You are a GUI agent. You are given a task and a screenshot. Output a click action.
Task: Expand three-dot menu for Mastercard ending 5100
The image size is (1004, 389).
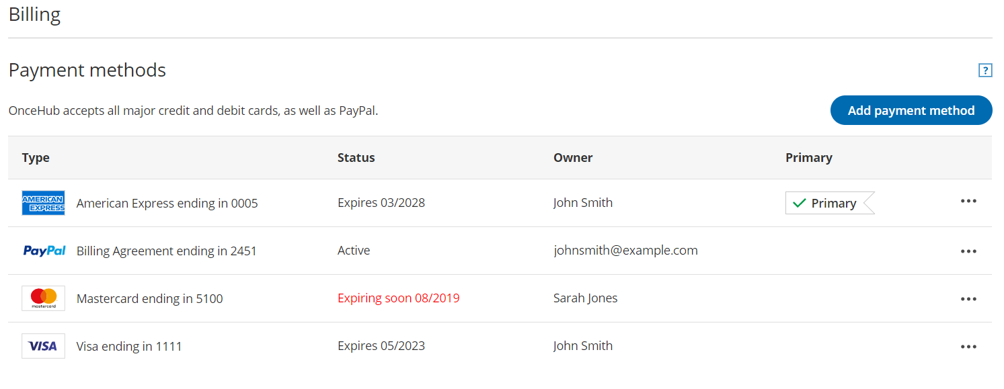coord(968,299)
